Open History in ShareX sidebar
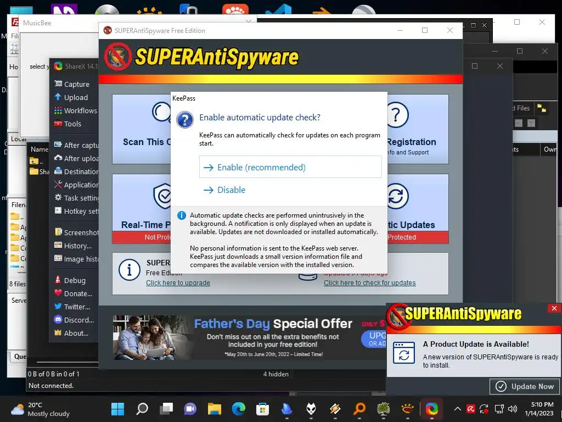Image resolution: width=562 pixels, height=422 pixels. (x=73, y=246)
